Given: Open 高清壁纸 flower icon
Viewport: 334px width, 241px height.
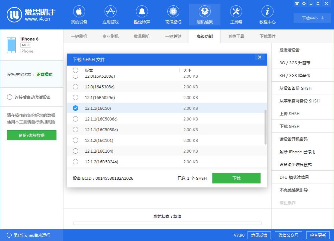Looking at the screenshot, I should tap(173, 12).
